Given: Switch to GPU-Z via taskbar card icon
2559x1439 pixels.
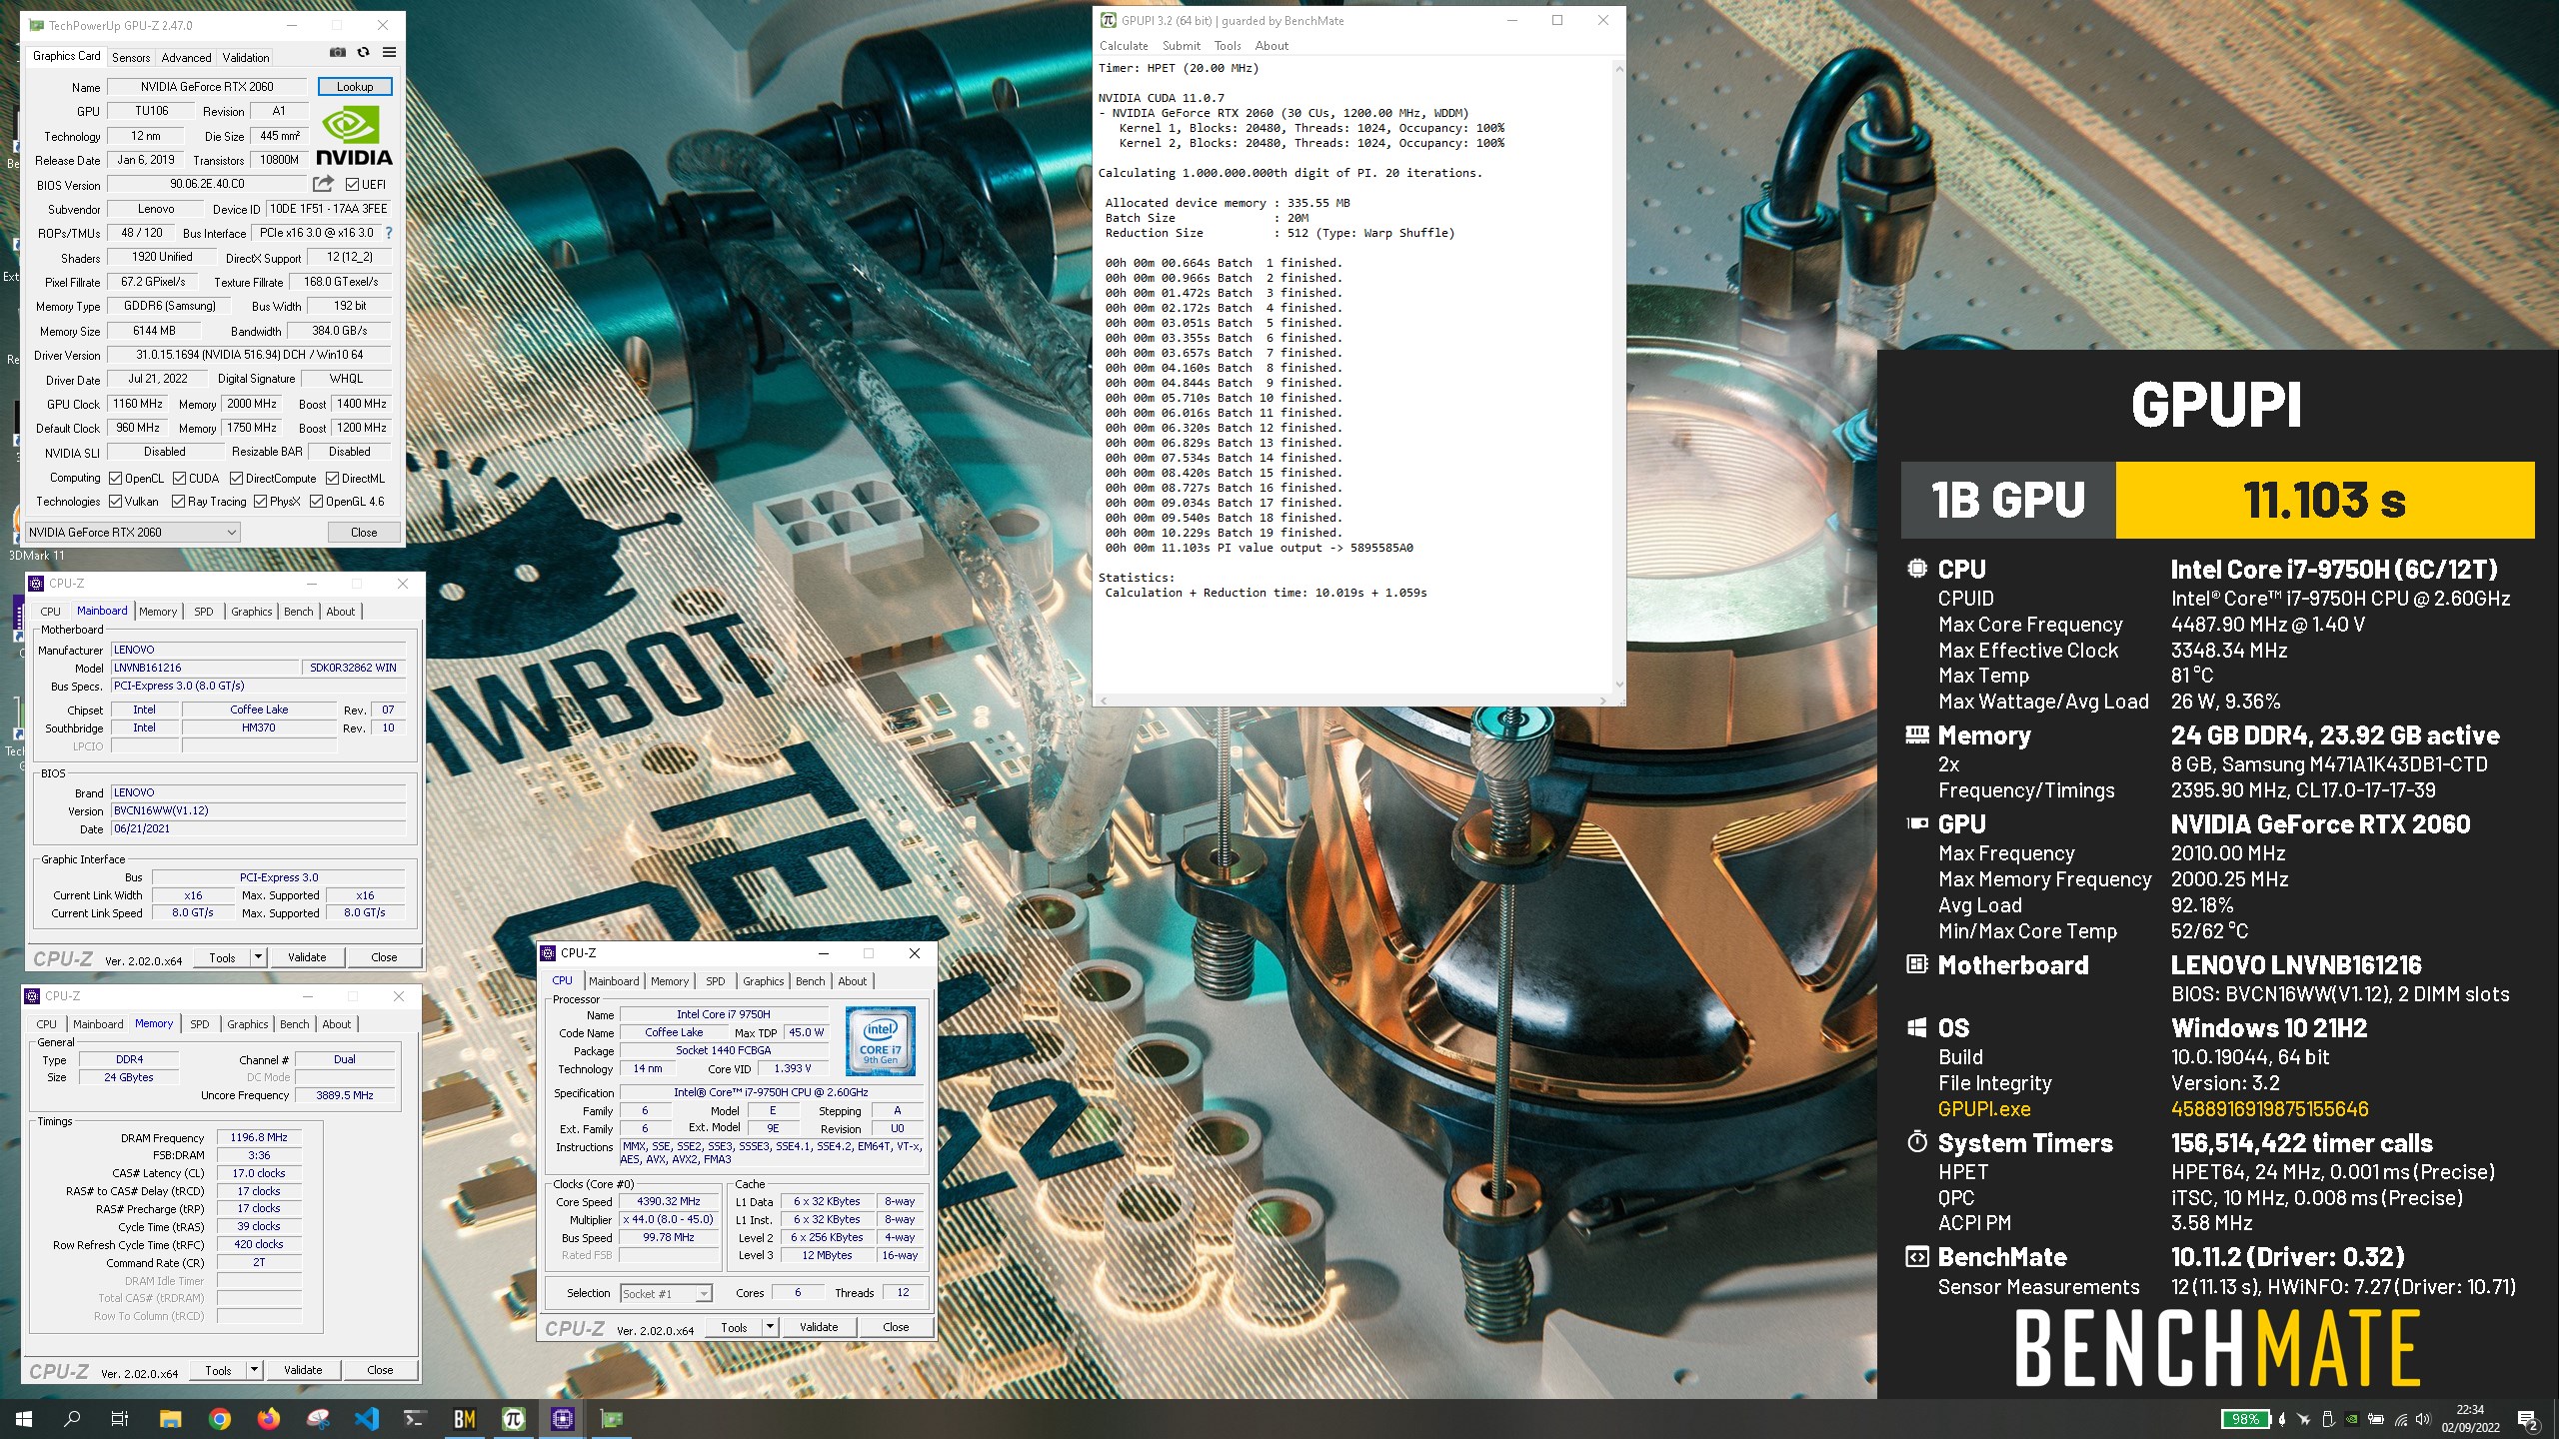Looking at the screenshot, I should (612, 1419).
